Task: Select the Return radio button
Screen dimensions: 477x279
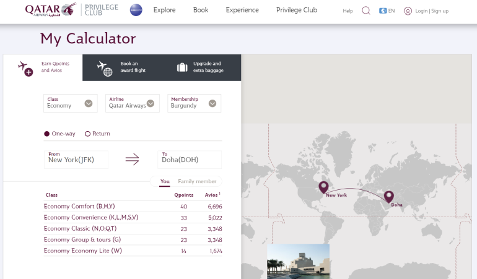Action: coord(87,134)
